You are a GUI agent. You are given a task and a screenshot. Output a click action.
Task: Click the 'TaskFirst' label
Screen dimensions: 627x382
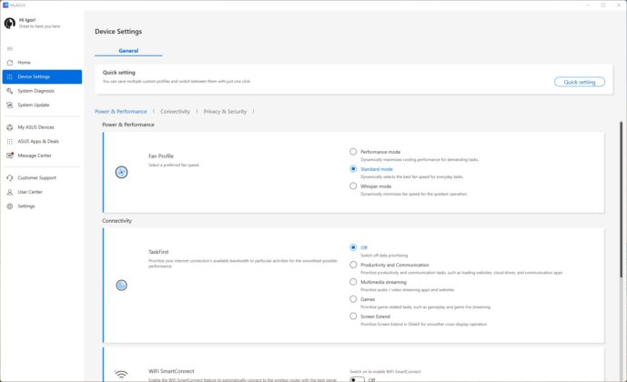158,252
